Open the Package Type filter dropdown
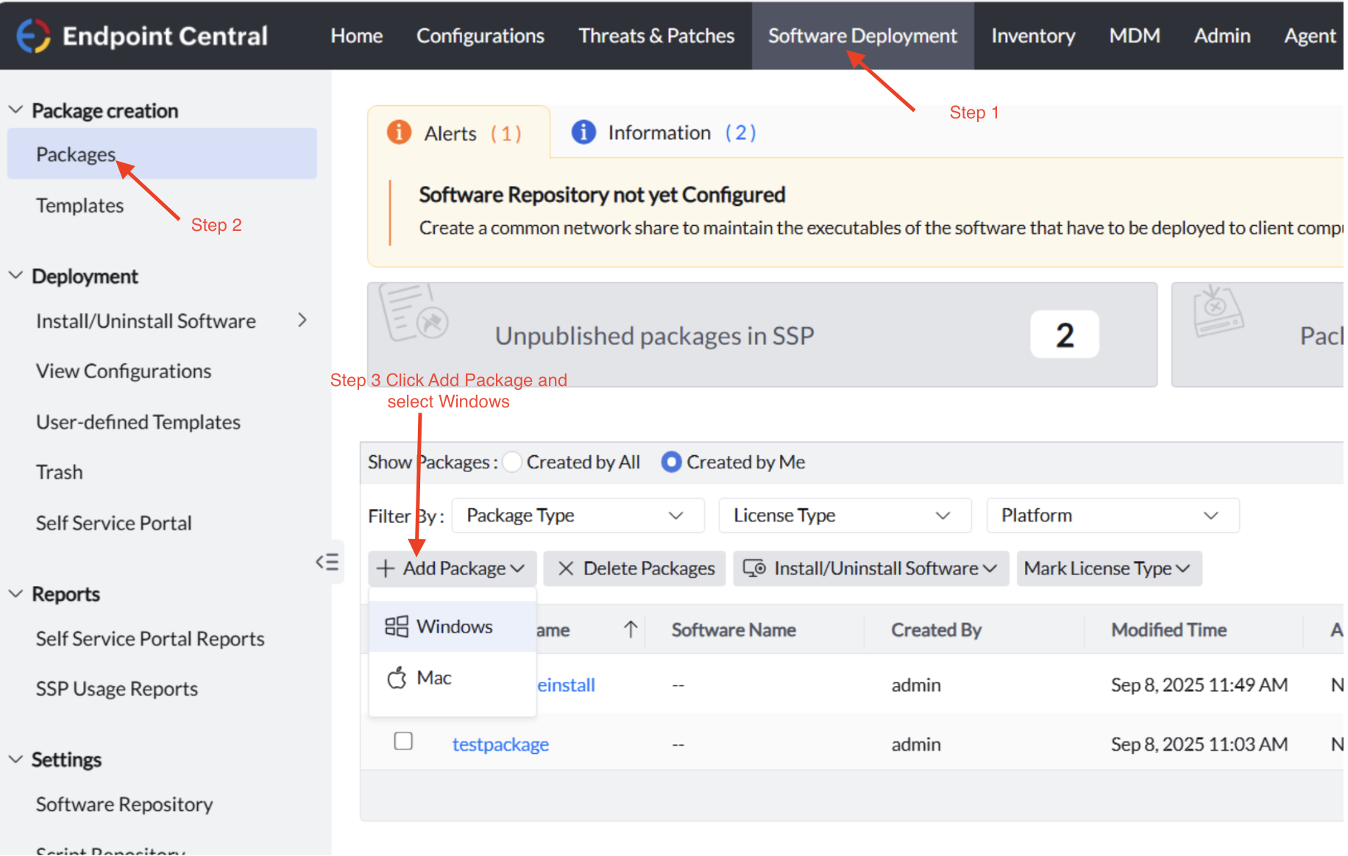 click(578, 516)
